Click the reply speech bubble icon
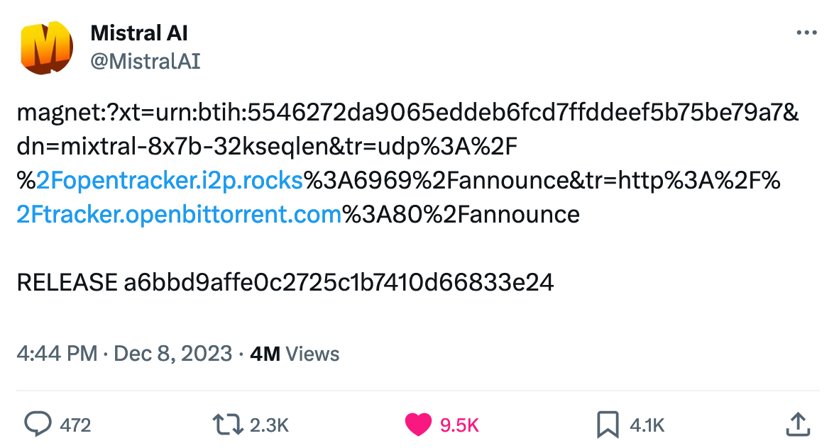Image resolution: width=839 pixels, height=448 pixels. [x=38, y=425]
